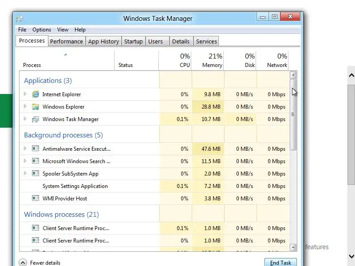
Task: Click the Fewer details link
Action: [45, 262]
